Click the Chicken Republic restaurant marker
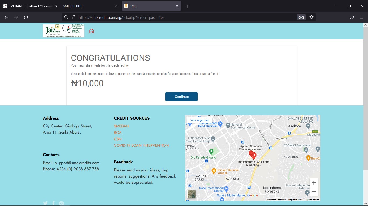The width and height of the screenshot is (368, 206). [x=213, y=171]
